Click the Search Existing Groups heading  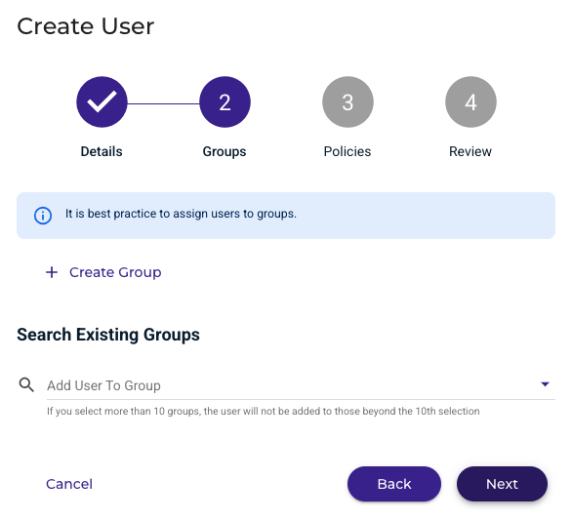point(108,335)
